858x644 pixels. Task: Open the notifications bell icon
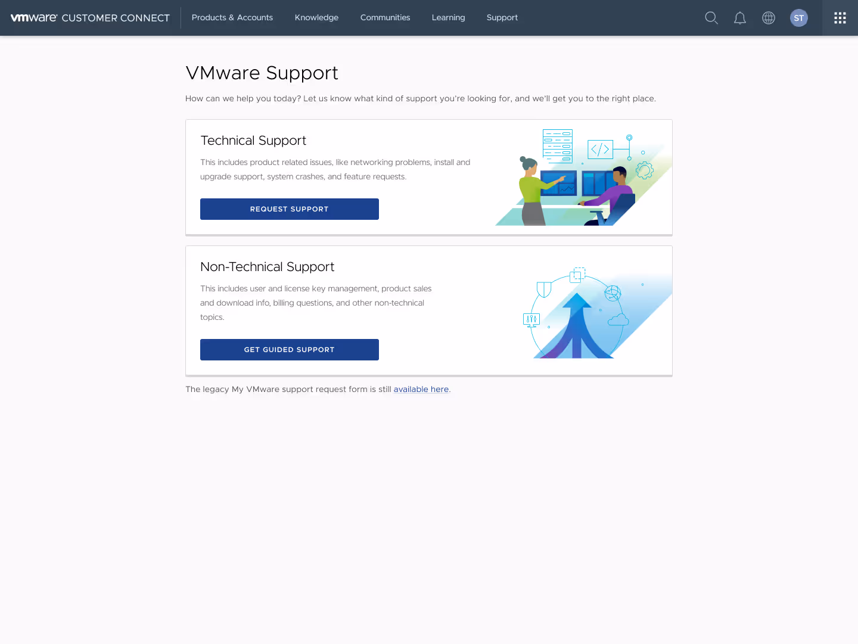(740, 18)
